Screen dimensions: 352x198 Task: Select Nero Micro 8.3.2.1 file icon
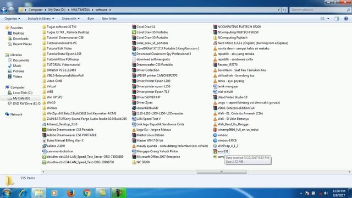coord(215,43)
